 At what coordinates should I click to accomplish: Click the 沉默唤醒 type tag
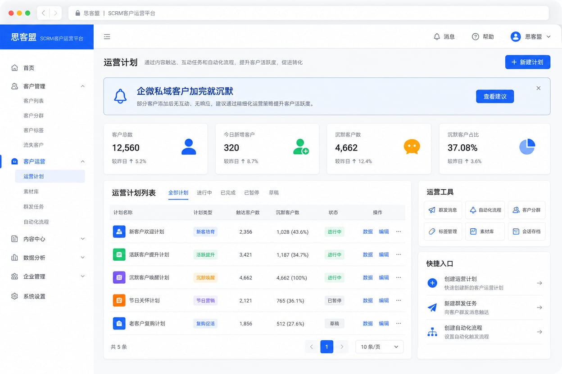(205, 277)
